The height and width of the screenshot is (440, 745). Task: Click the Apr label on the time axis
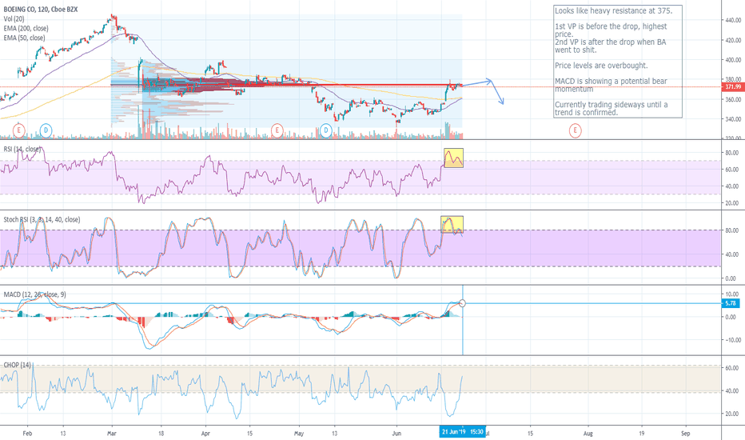pos(205,434)
